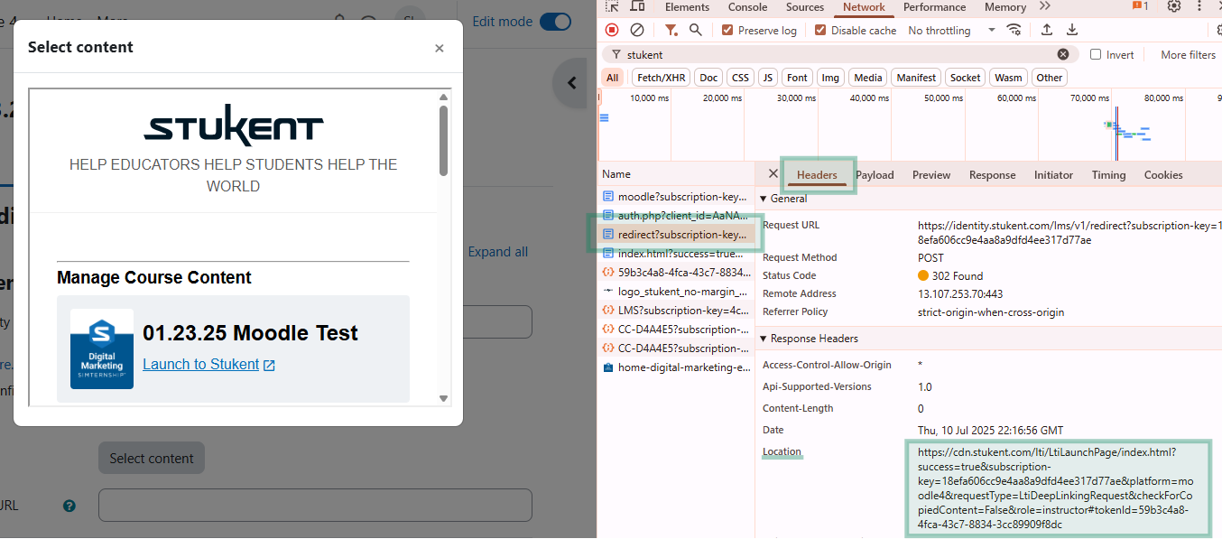Click the Launch to Stukent link
The width and height of the screenshot is (1222, 539).
pos(208,365)
